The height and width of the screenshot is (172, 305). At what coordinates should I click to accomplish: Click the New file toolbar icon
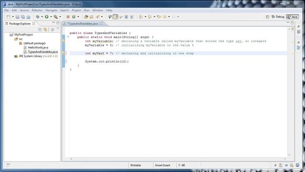click(x=9, y=17)
